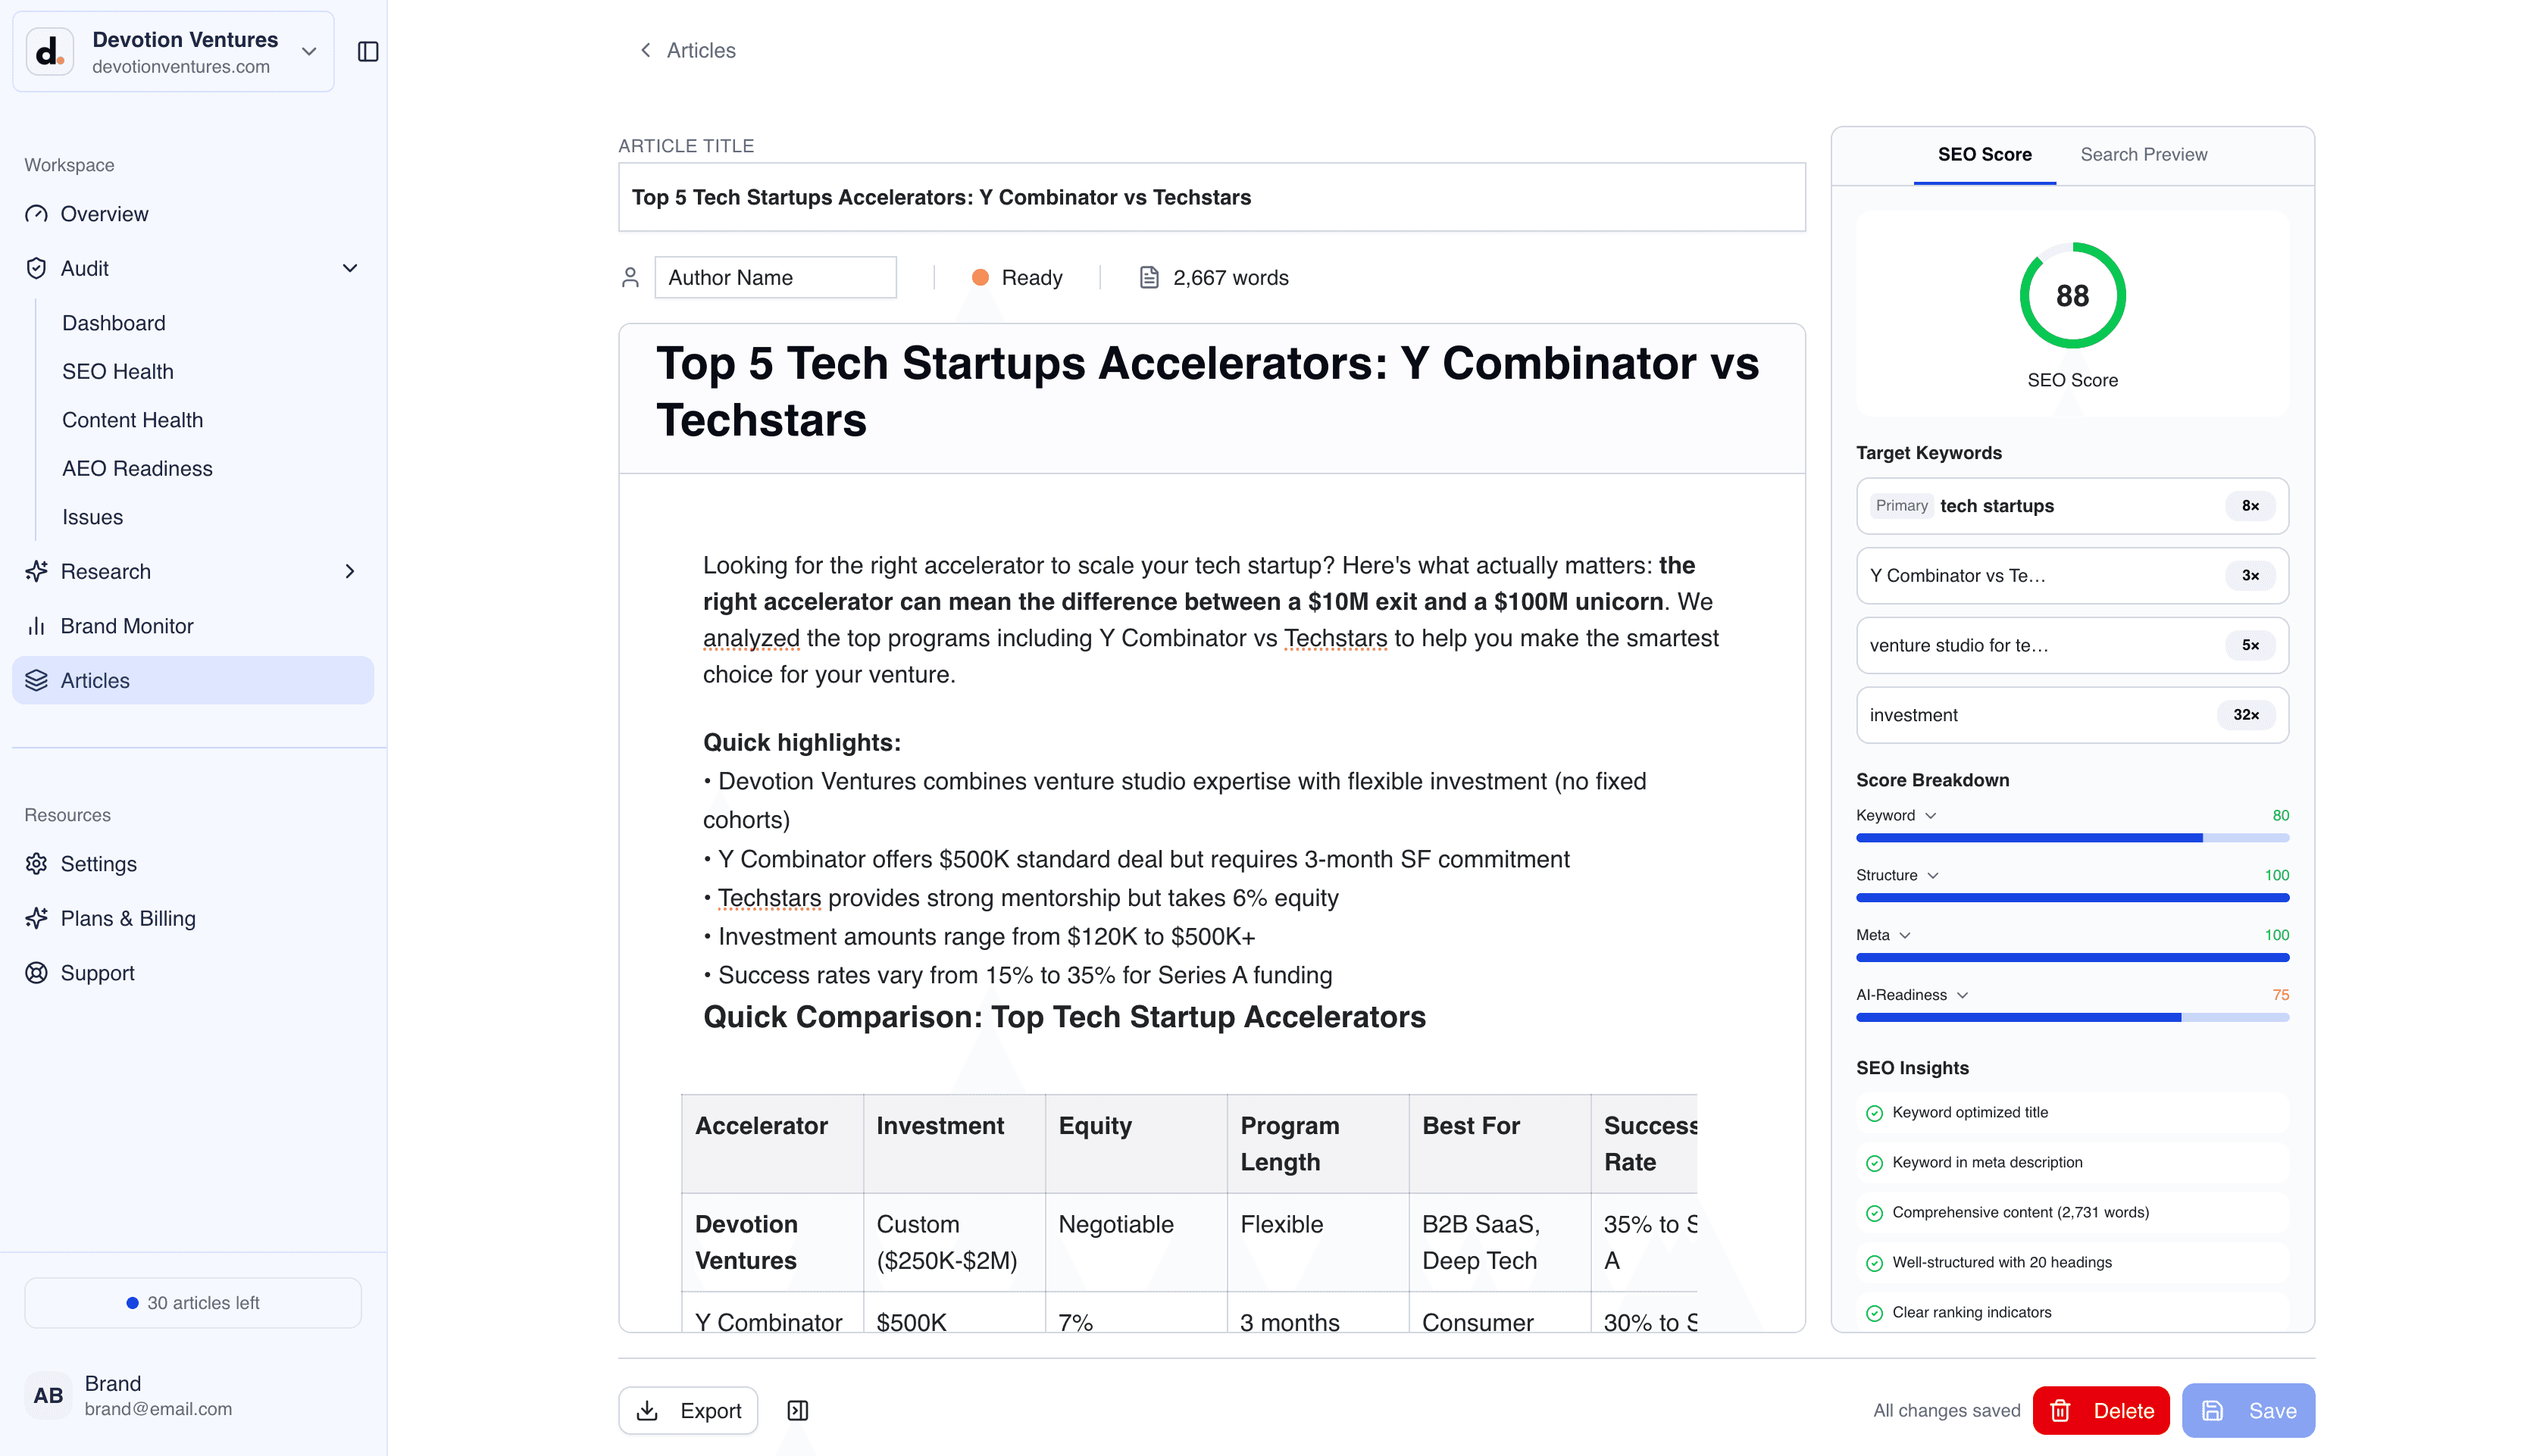Viewport: 2546px width, 1456px height.
Task: Switch to Search Preview tab
Action: tap(2143, 155)
